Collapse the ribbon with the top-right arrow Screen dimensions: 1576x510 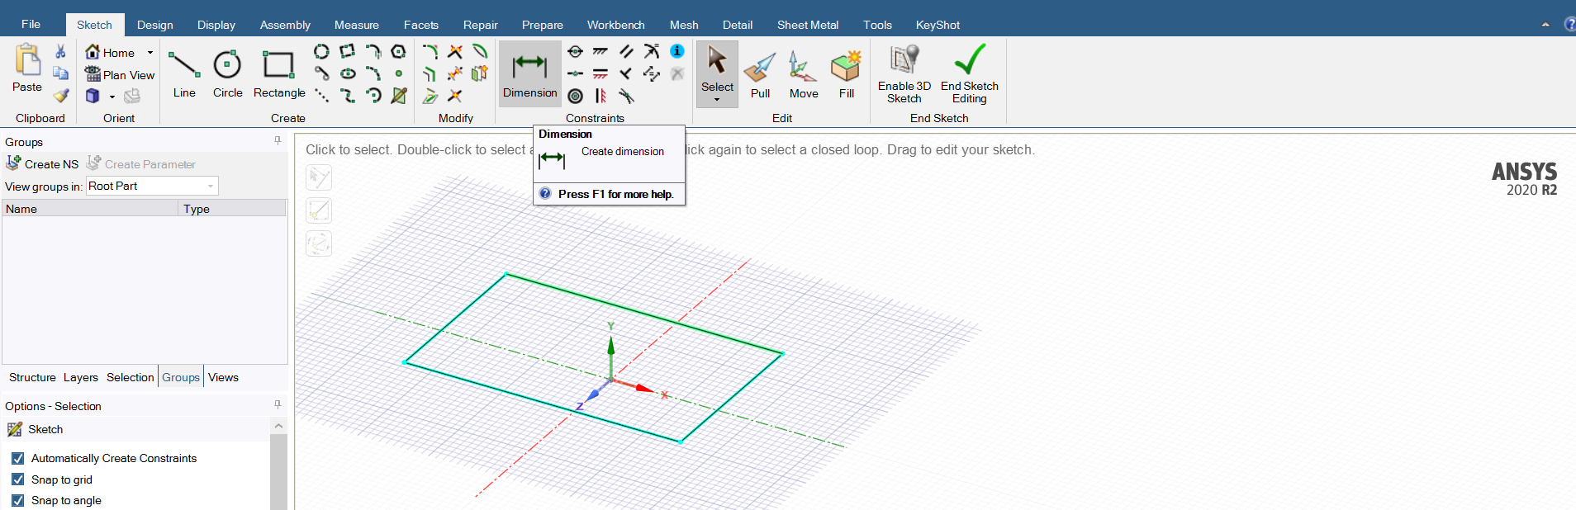(x=1545, y=25)
